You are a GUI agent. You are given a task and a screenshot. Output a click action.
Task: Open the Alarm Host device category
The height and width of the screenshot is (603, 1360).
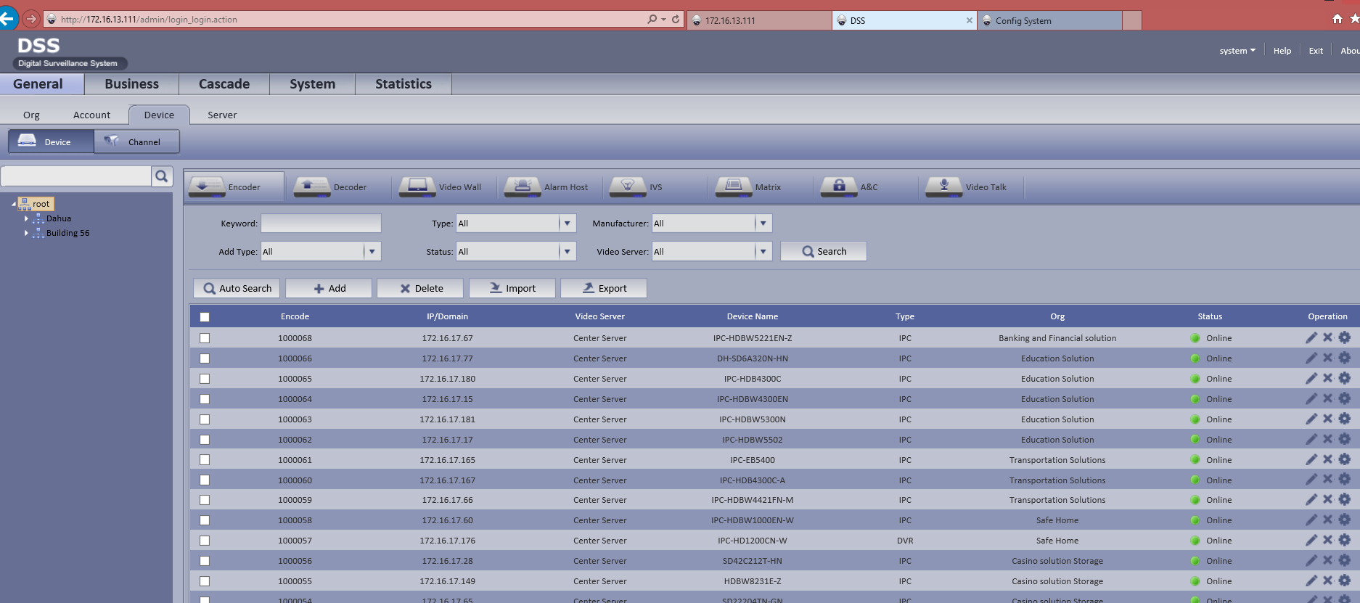pyautogui.click(x=522, y=186)
